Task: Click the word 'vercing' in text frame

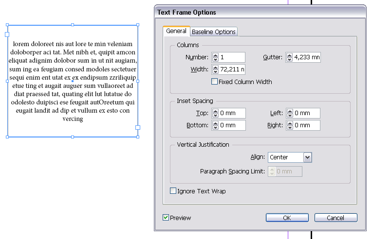Action: tap(73, 119)
